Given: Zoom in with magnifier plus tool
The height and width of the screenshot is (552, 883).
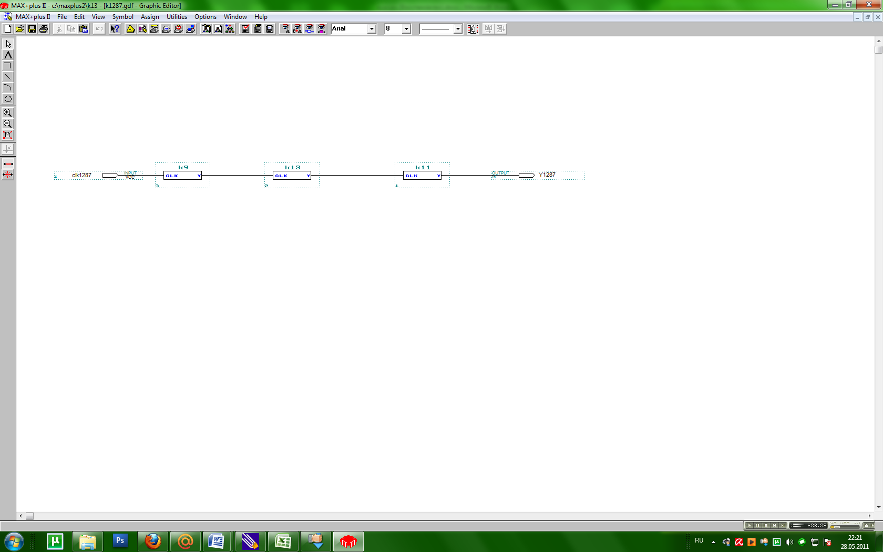Looking at the screenshot, I should click(8, 113).
